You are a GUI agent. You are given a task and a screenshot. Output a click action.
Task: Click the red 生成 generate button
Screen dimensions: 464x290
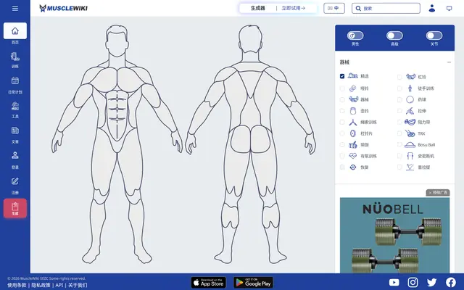click(15, 208)
